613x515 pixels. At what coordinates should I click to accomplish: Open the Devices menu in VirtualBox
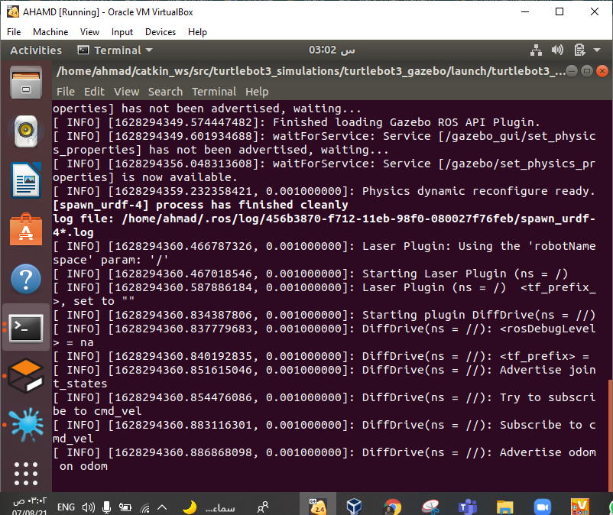coord(160,32)
